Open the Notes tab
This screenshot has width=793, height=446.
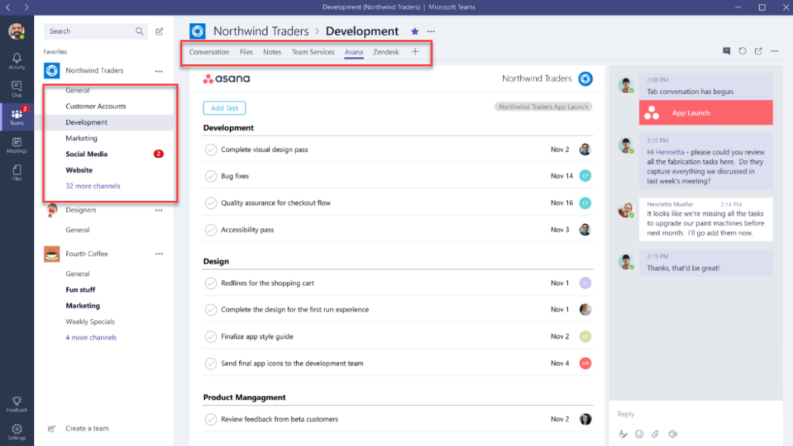(x=272, y=52)
